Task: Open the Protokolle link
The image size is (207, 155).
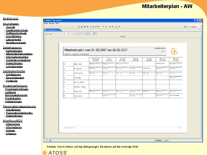Action: [11, 81]
